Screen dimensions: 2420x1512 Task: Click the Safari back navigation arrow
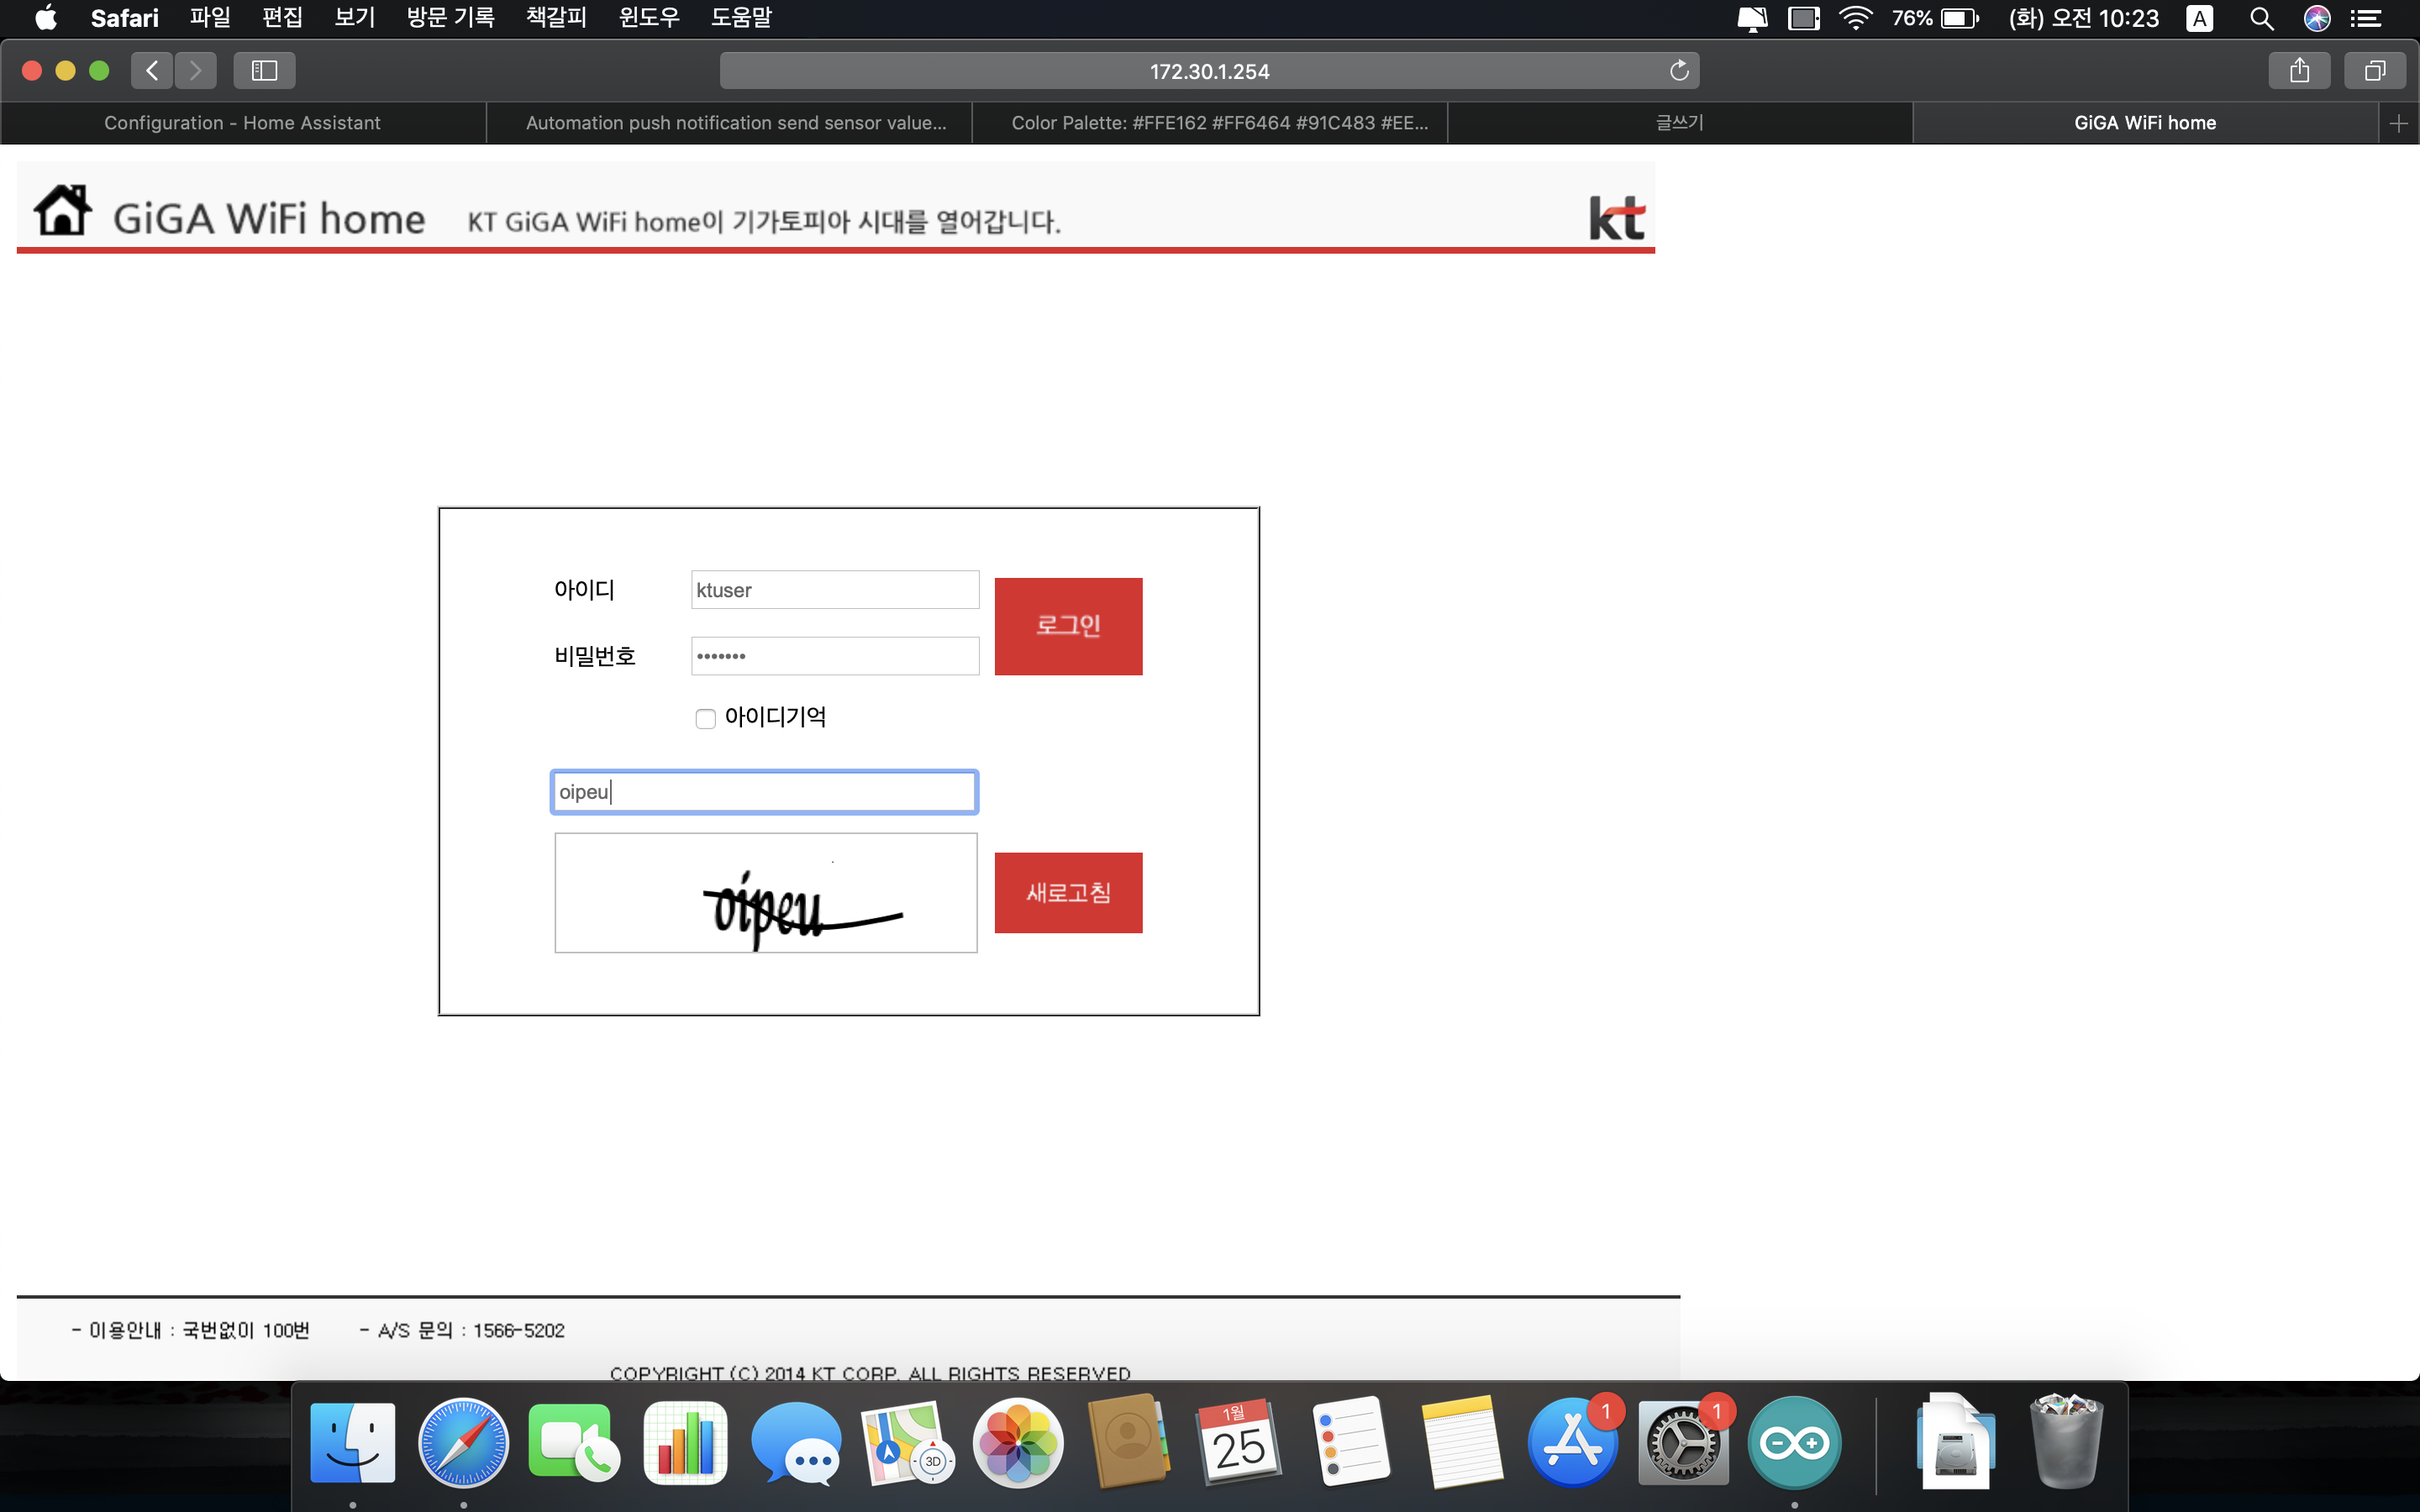point(152,70)
